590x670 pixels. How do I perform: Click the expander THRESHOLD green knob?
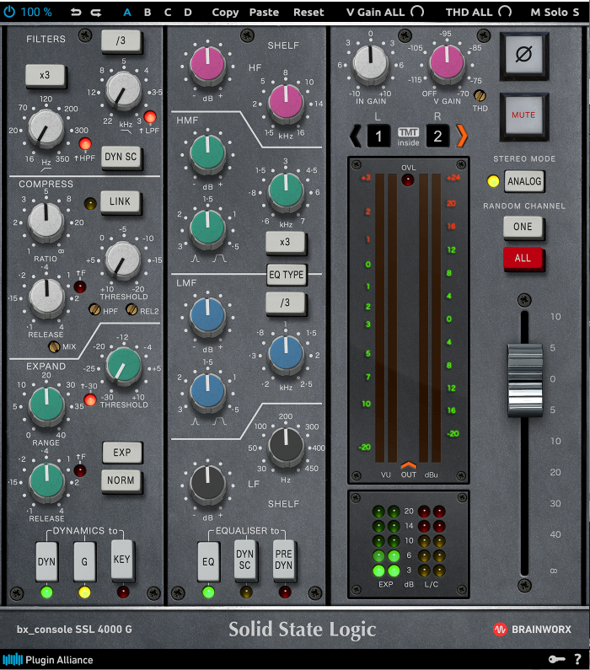[123, 365]
